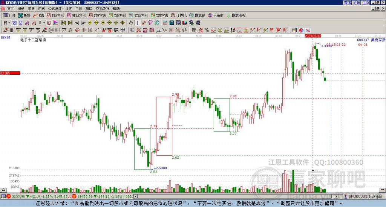Toggle the infinity symbol icon
Viewport: 386px width, 207px height.
click(308, 30)
